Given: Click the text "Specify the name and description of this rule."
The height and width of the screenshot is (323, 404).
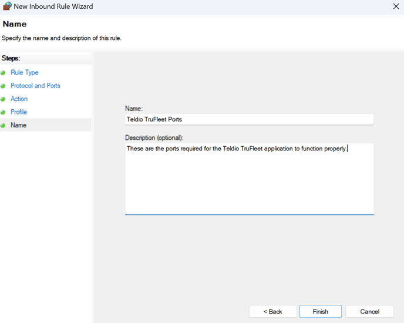Looking at the screenshot, I should 61,38.
